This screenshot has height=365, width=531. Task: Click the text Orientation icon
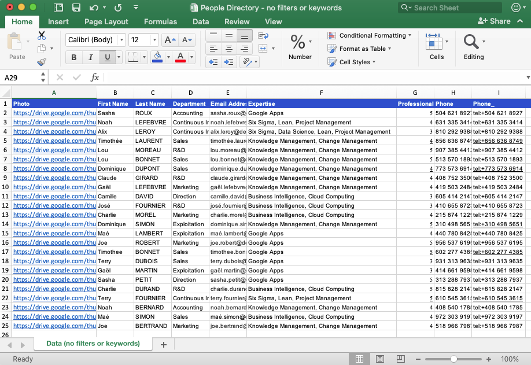[247, 62]
